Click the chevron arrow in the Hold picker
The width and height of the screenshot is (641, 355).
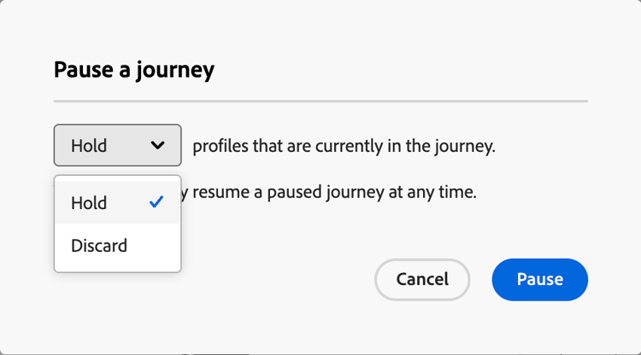[157, 145]
